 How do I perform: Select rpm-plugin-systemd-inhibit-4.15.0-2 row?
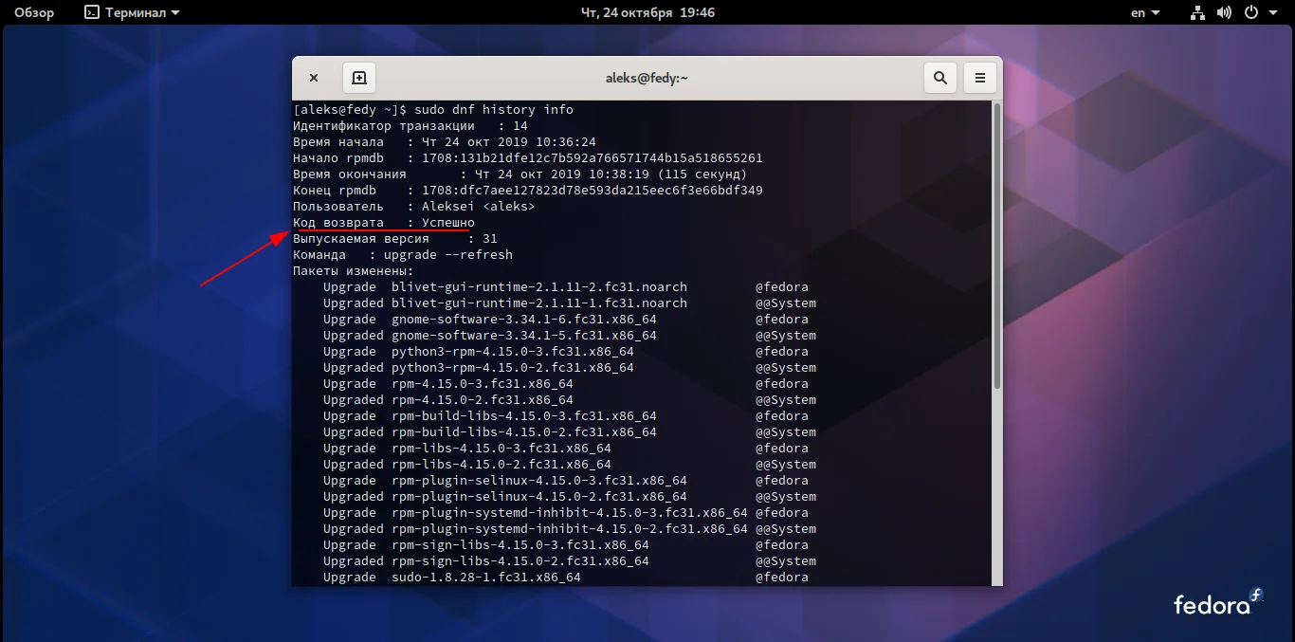click(570, 528)
